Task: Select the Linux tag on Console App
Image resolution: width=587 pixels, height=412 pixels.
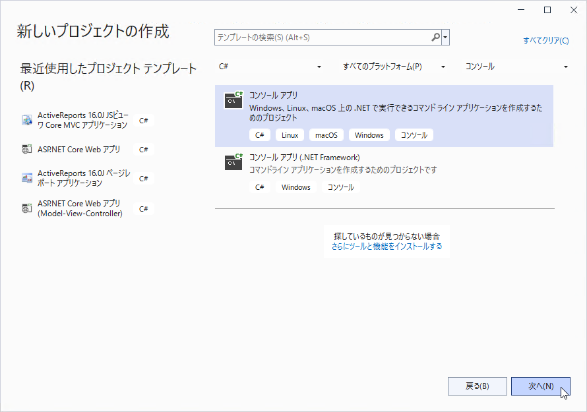Action: tap(290, 135)
